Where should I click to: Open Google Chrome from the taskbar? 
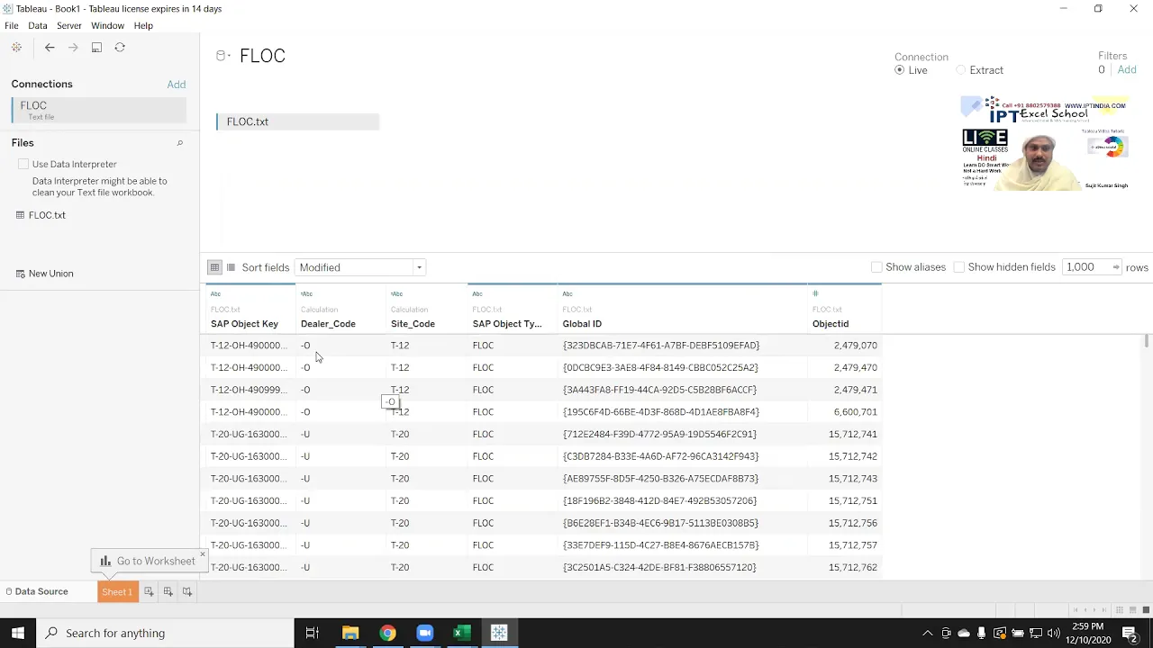(x=387, y=633)
